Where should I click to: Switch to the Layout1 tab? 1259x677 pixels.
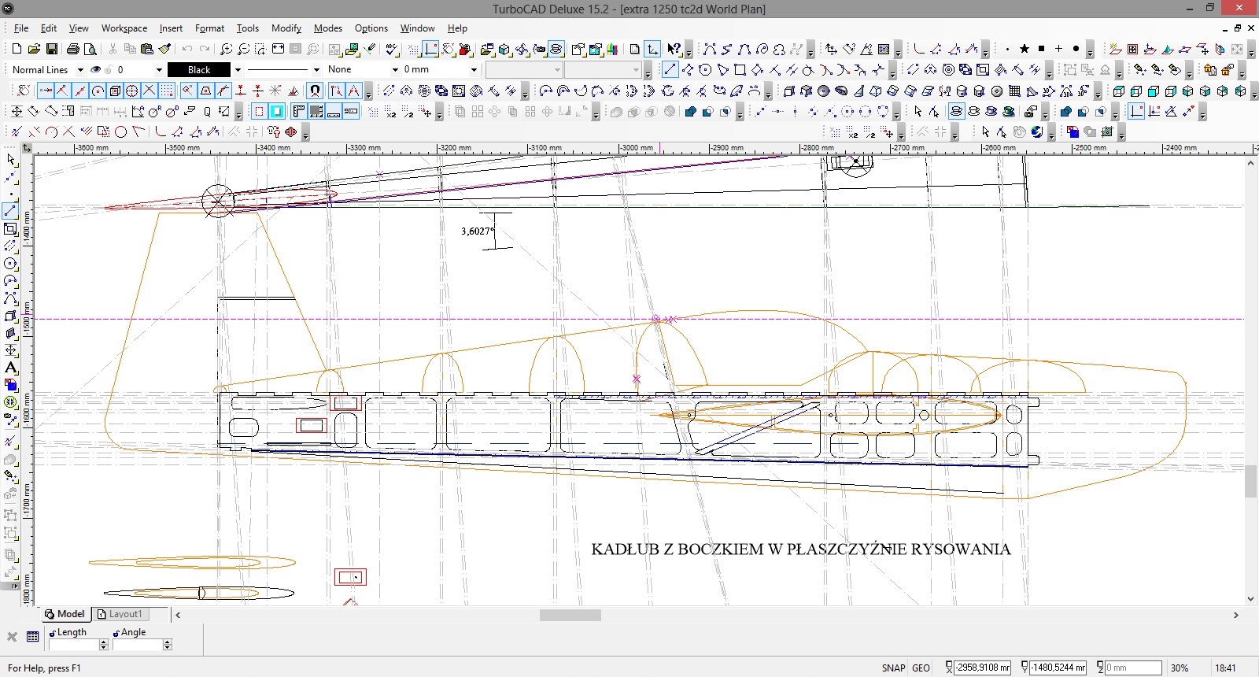pos(125,614)
